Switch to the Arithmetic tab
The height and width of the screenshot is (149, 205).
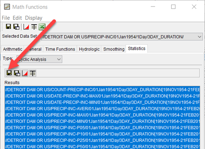point(13,49)
